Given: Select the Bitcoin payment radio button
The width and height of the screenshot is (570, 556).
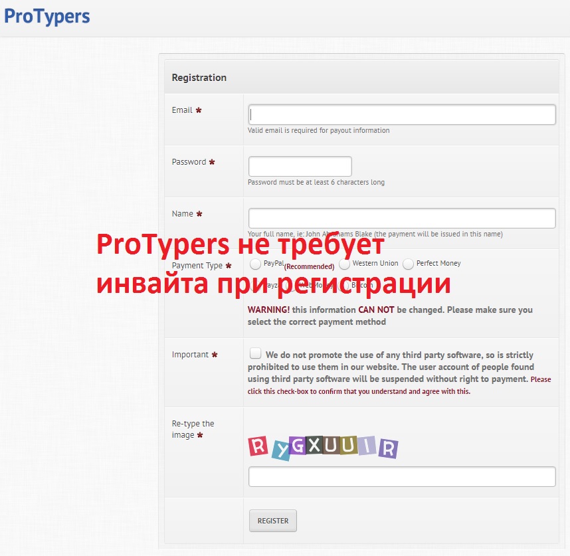Looking at the screenshot, I should [344, 286].
